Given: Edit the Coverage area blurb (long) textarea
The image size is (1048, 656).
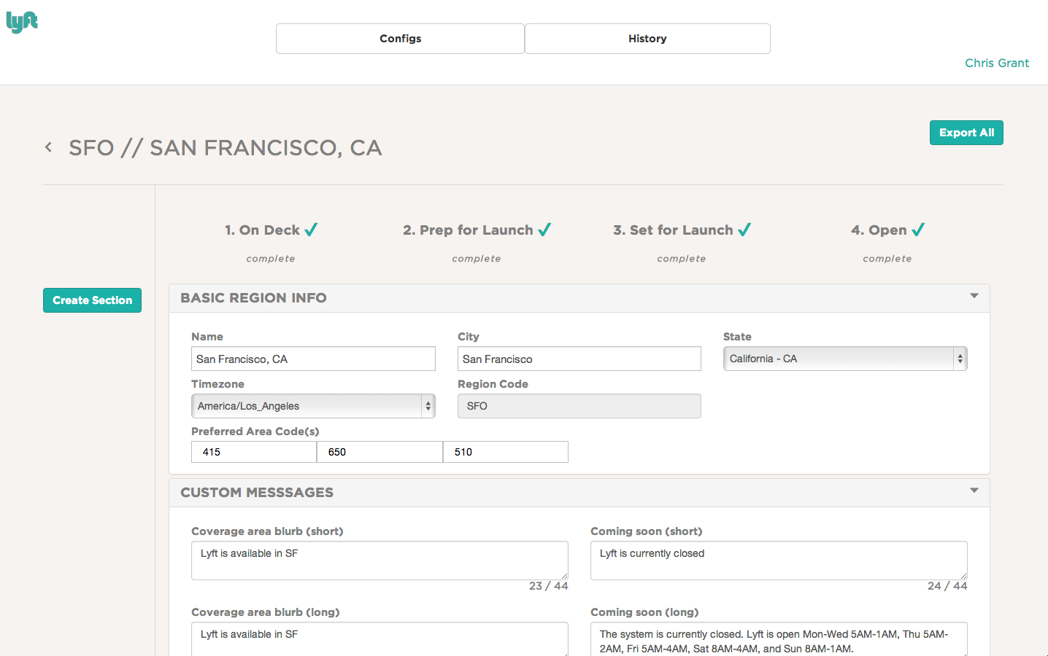Looking at the screenshot, I should pyautogui.click(x=379, y=639).
